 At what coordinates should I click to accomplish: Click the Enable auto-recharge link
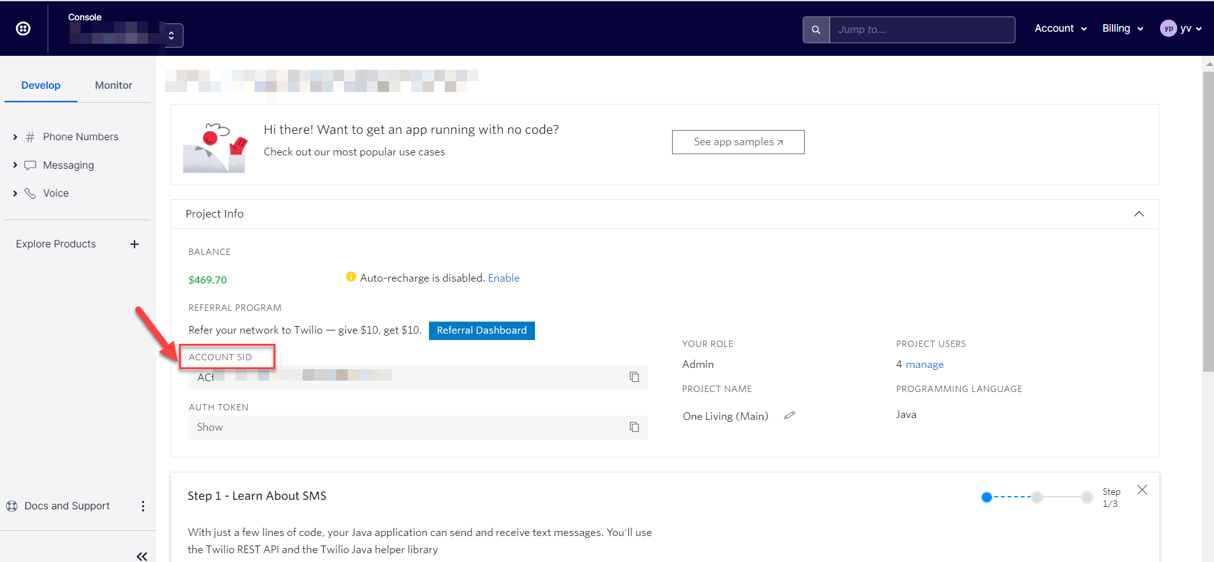(x=504, y=278)
